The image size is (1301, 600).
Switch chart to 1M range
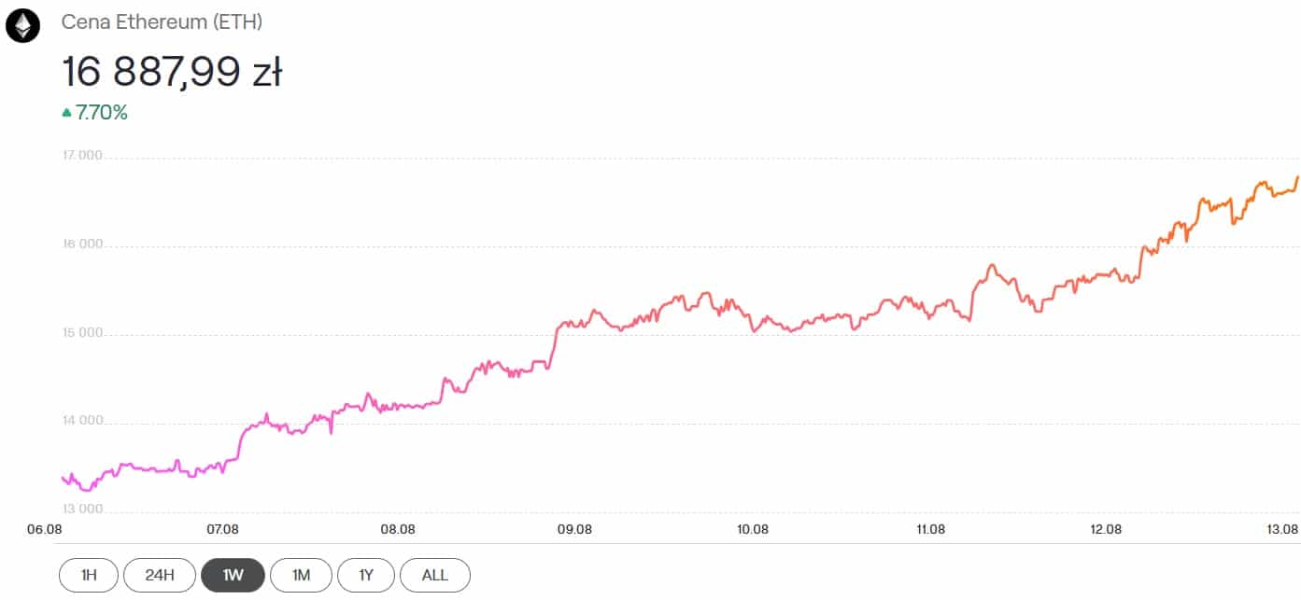point(301,575)
